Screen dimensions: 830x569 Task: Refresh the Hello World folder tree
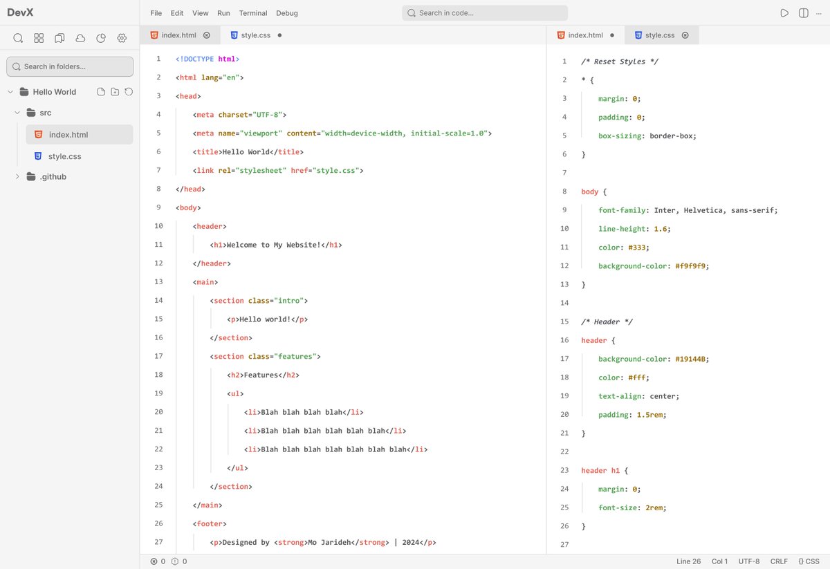click(129, 92)
